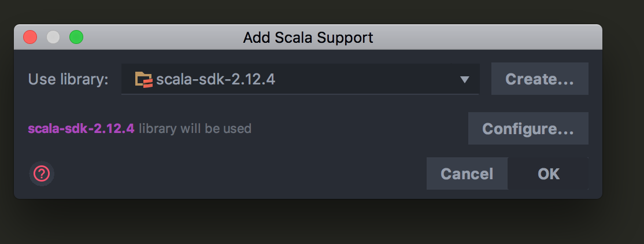Click the dark area right of the dialog
The image size is (644, 244).
[623, 116]
